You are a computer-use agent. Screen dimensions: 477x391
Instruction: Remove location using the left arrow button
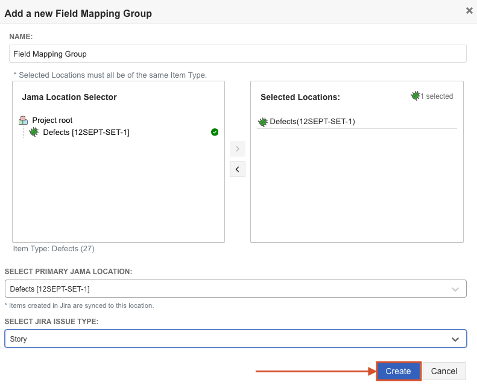pyautogui.click(x=237, y=169)
